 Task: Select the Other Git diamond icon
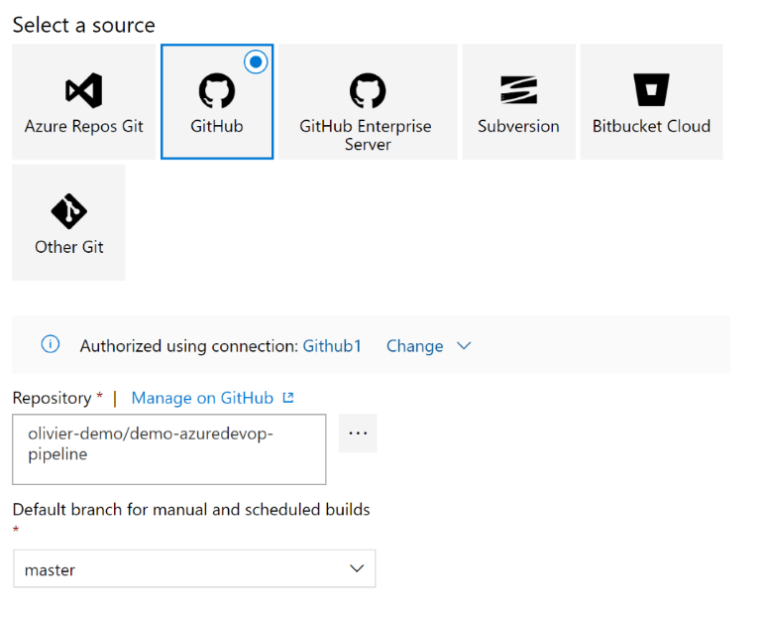68,211
